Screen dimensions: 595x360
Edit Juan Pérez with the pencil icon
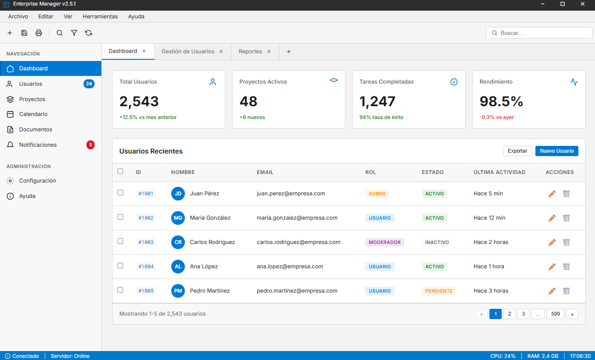pyautogui.click(x=552, y=194)
